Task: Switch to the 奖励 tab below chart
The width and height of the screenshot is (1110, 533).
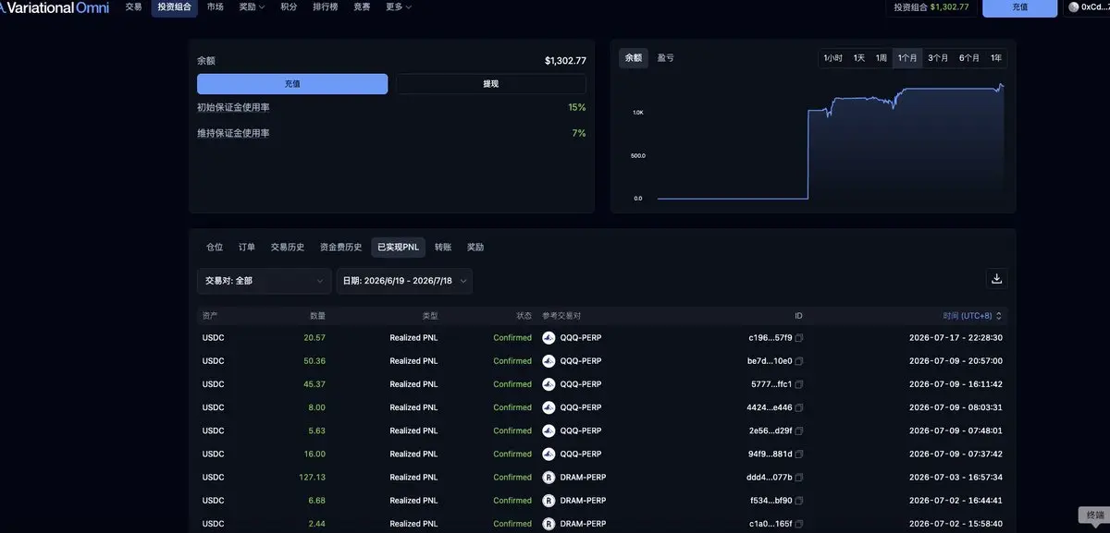Action: click(x=475, y=248)
